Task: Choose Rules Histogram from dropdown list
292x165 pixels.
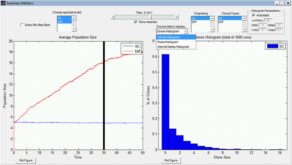Action: [x=176, y=42]
